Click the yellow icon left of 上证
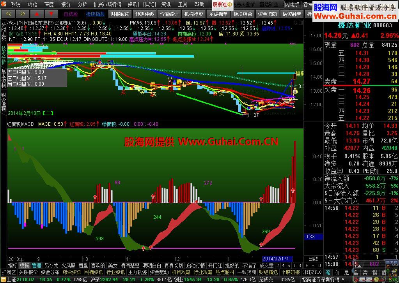This screenshot has width=399, height=283. tap(3, 280)
